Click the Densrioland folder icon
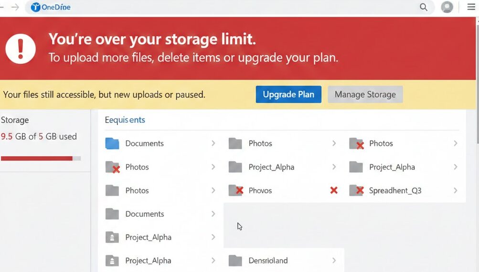This screenshot has width=479, height=272. click(x=235, y=261)
